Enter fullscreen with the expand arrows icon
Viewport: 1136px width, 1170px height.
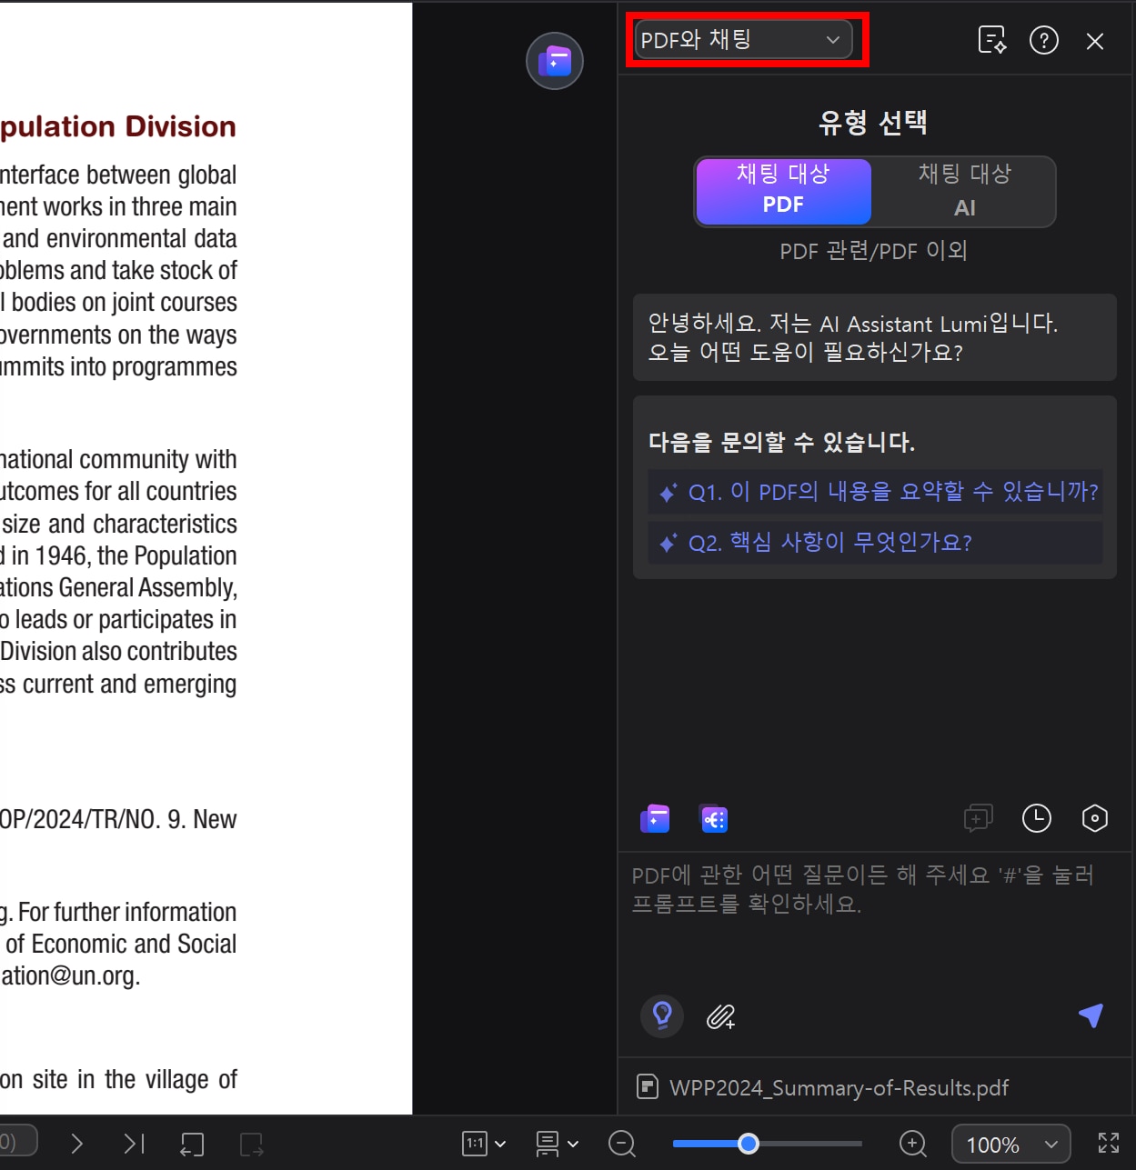[x=1109, y=1144]
